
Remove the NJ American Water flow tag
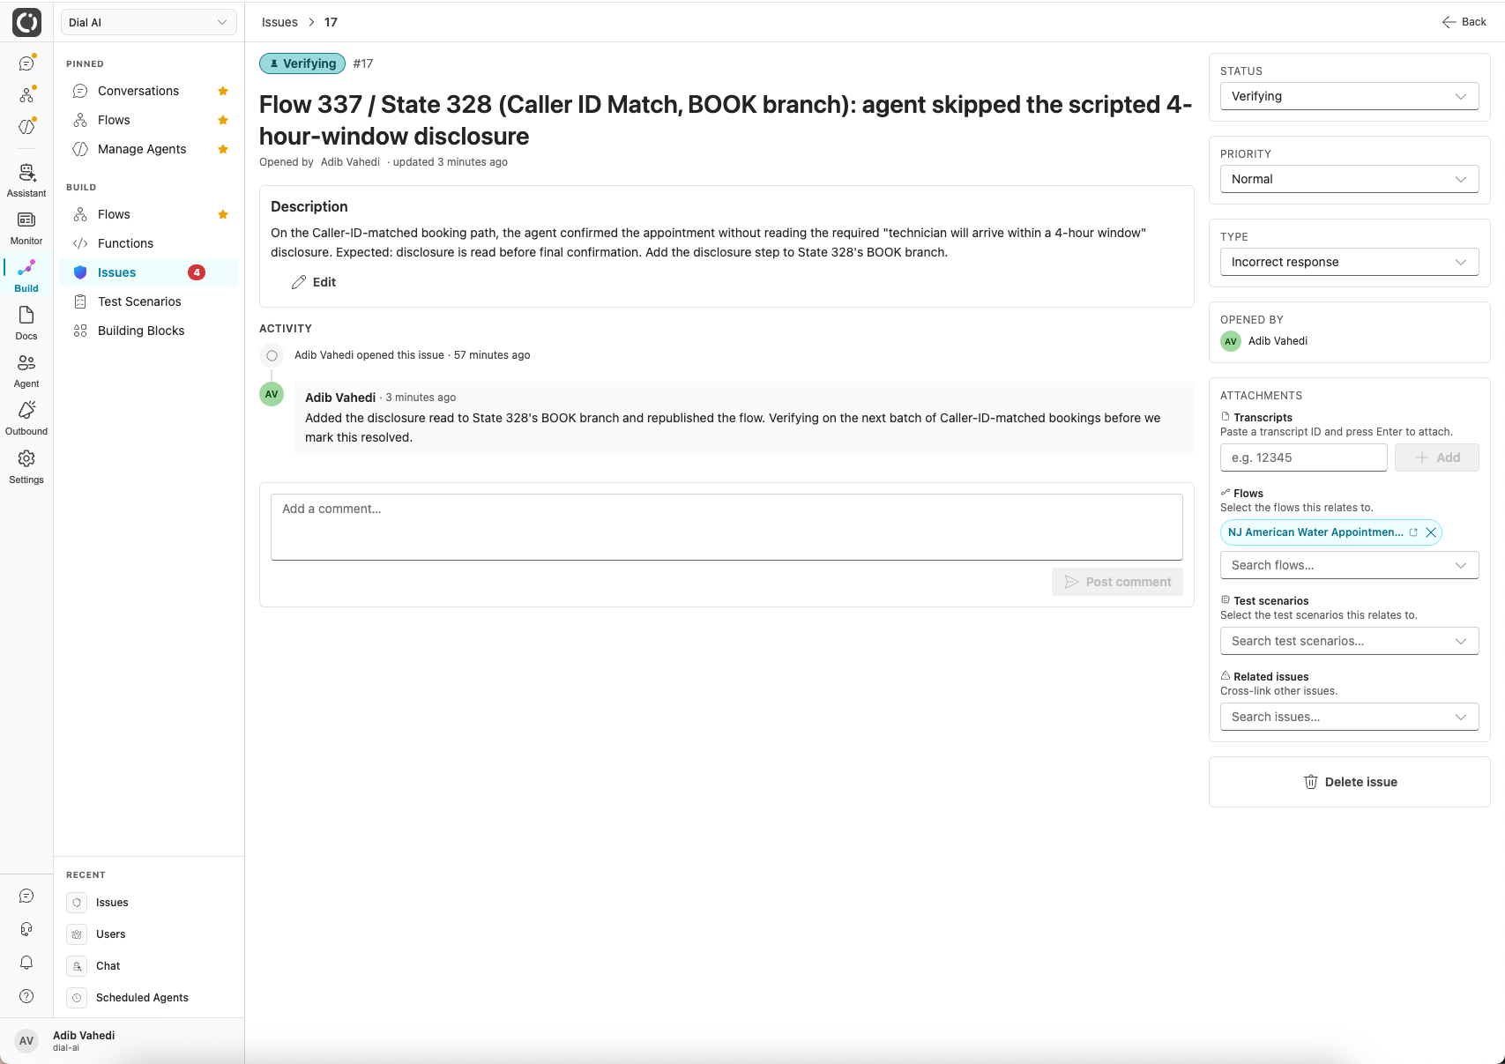click(1431, 532)
